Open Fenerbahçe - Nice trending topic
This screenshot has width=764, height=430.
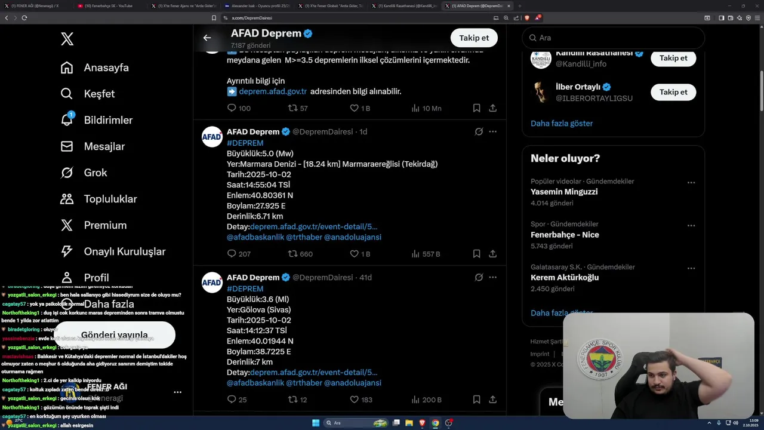coord(565,235)
